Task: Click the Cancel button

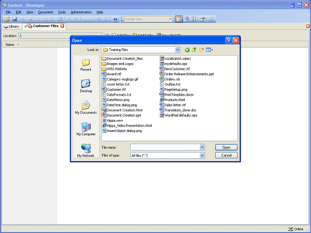Action: click(226, 155)
